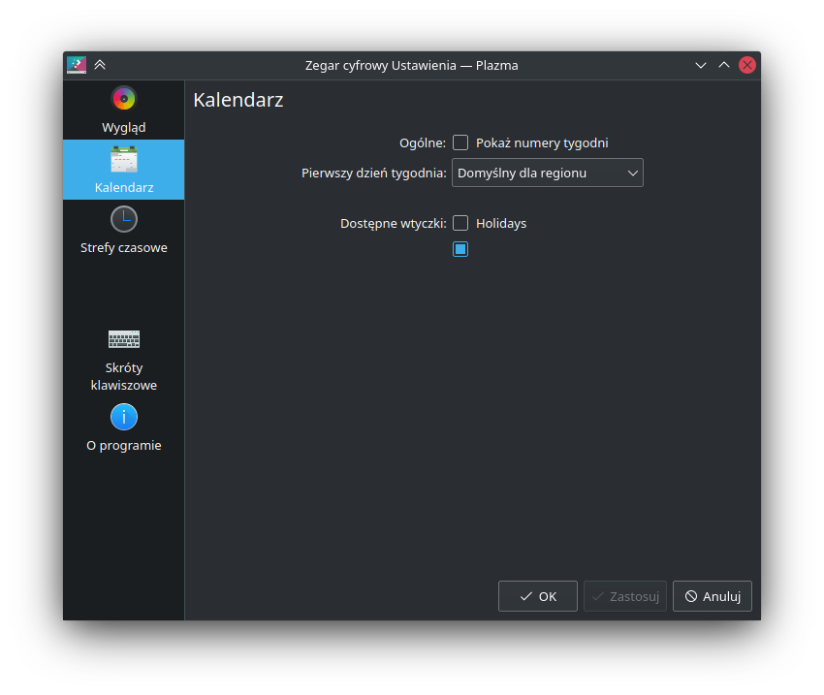The image size is (824, 695).
Task: Click the application icon in the title bar
Action: coord(77,65)
